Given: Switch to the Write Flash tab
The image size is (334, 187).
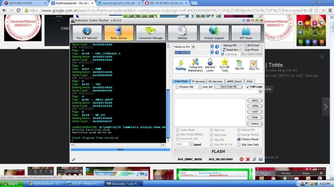Looking at the screenshot, I should [x=181, y=81].
